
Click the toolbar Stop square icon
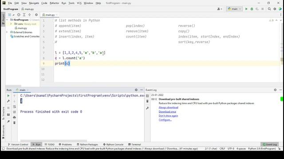pyautogui.click(x=262, y=9)
